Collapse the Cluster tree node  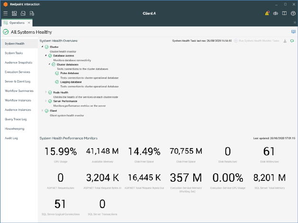(x=42, y=47)
